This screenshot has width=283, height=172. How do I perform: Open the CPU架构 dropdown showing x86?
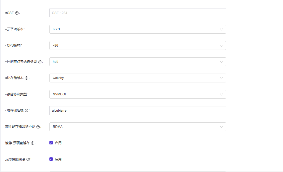[x=137, y=45]
